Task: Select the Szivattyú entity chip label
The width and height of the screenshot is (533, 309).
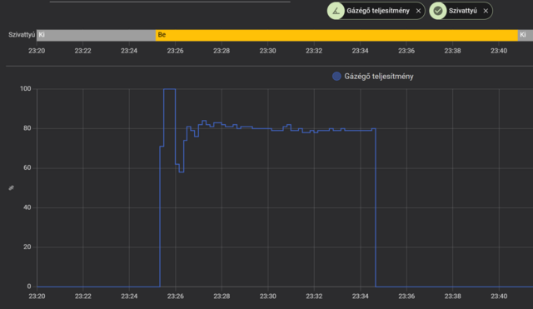Action: [463, 11]
